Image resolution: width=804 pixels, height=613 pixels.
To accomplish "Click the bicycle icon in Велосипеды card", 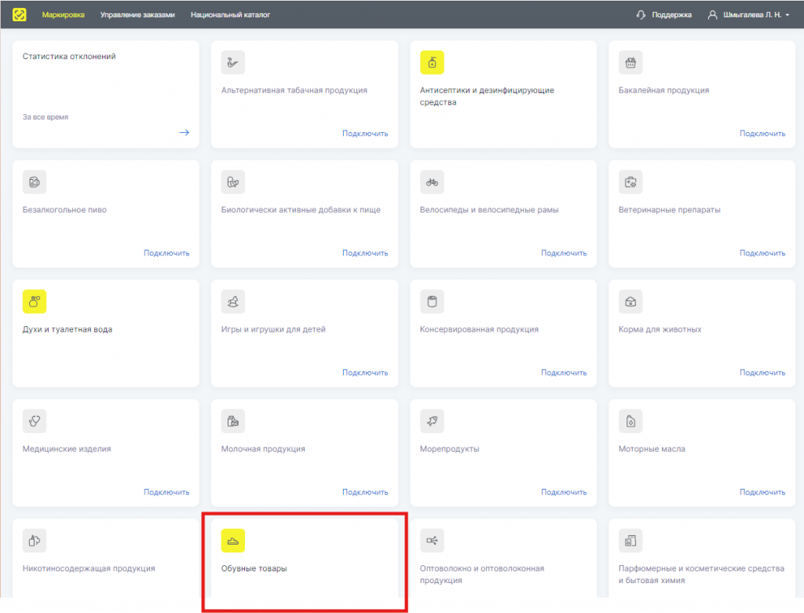I will click(x=432, y=182).
